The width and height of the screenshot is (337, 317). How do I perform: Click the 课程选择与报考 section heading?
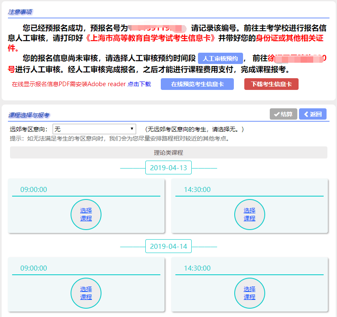[x=29, y=115]
